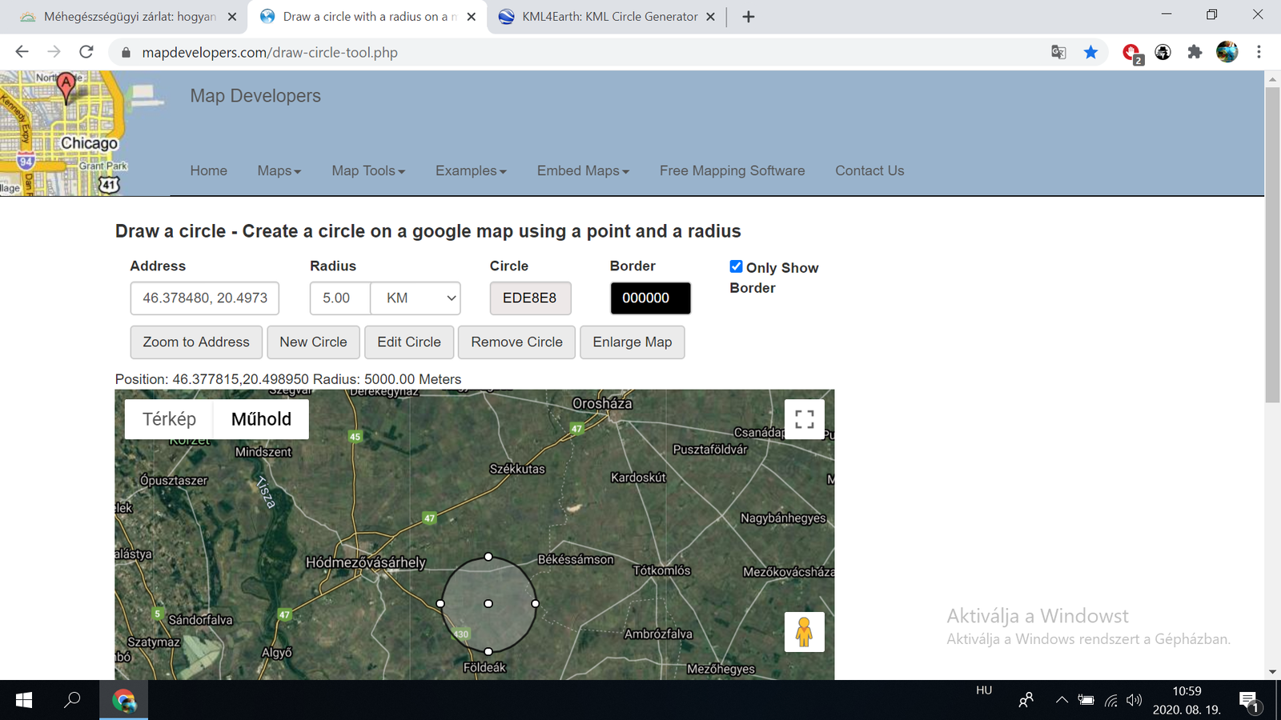Click the HU language indicator

click(x=984, y=690)
